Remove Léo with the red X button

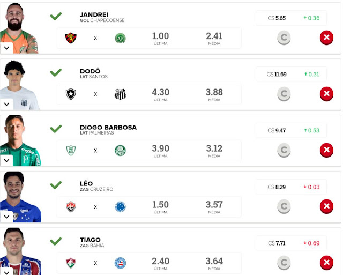point(326,206)
